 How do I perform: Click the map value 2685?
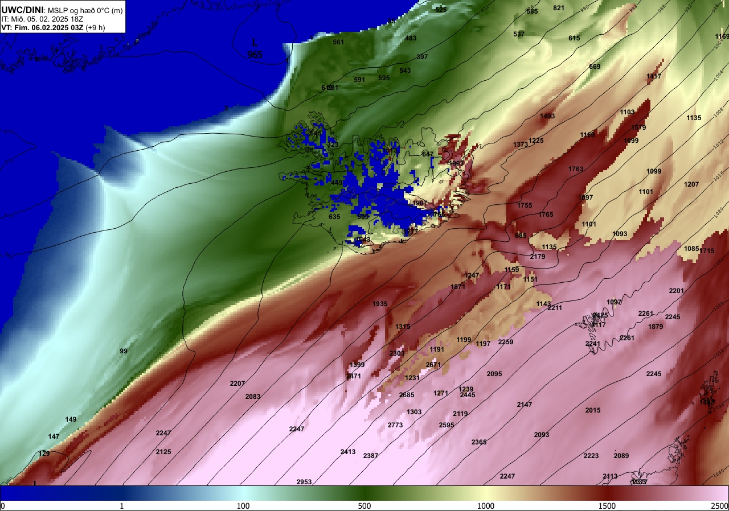click(407, 395)
